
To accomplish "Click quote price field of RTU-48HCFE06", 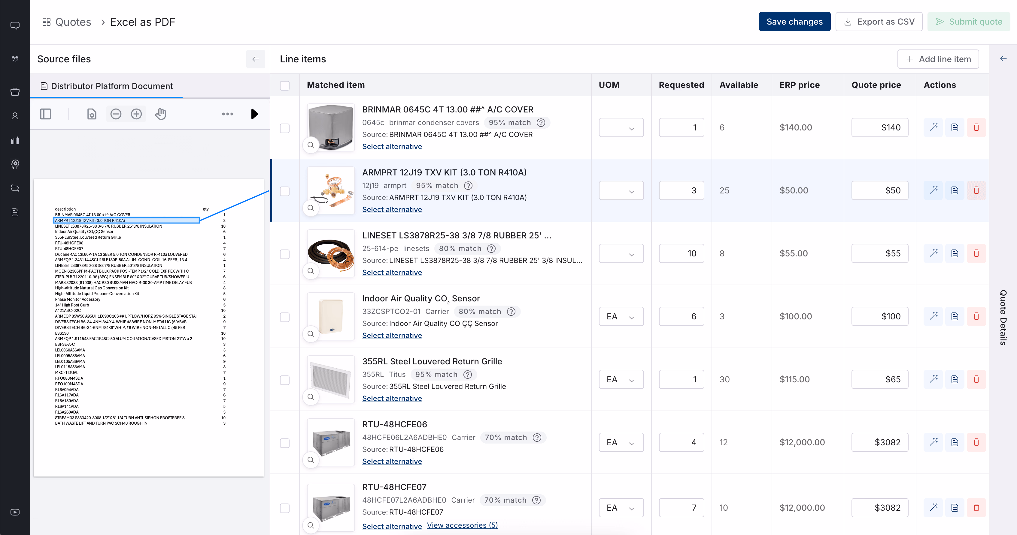I will 880,442.
